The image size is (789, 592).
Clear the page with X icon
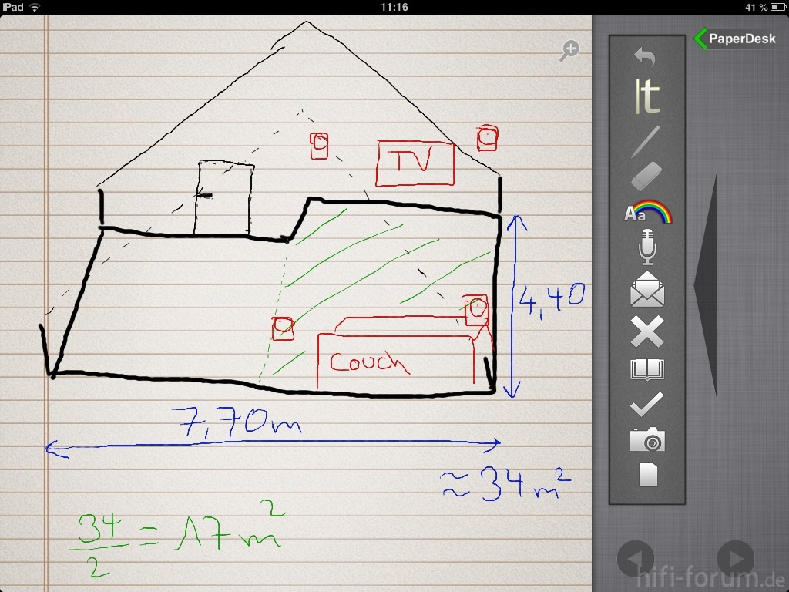point(646,331)
